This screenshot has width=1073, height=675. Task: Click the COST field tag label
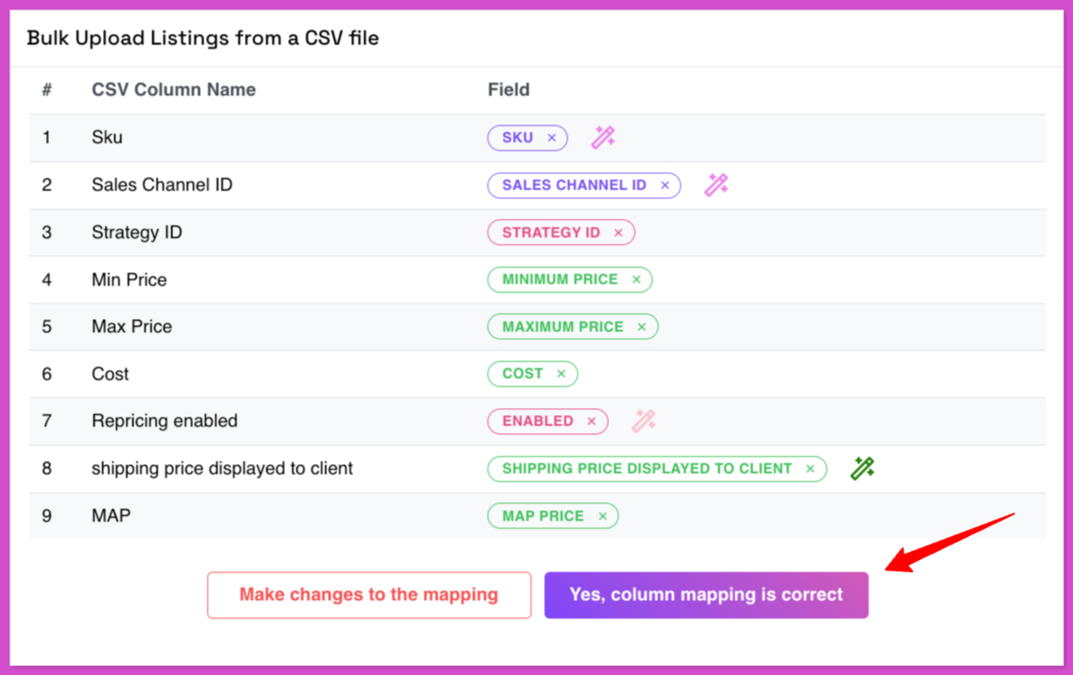point(522,373)
